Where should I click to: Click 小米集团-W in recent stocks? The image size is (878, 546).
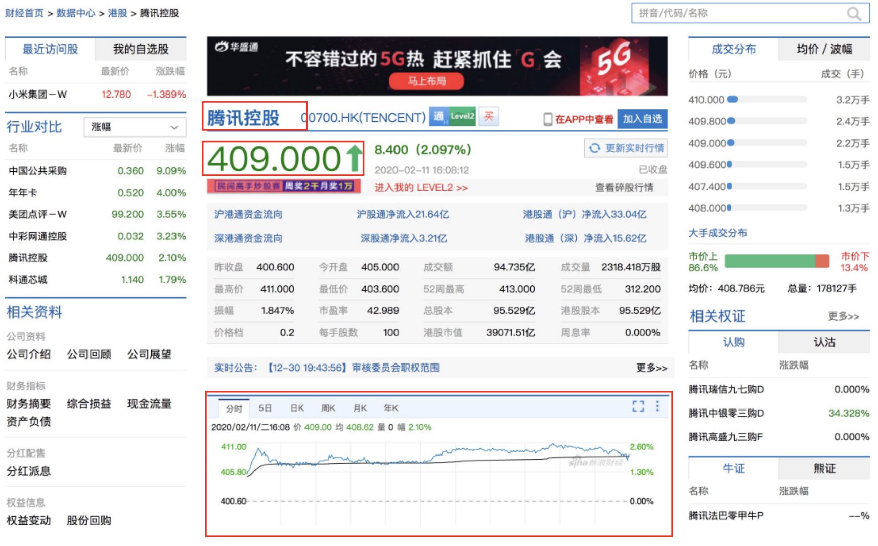point(37,95)
